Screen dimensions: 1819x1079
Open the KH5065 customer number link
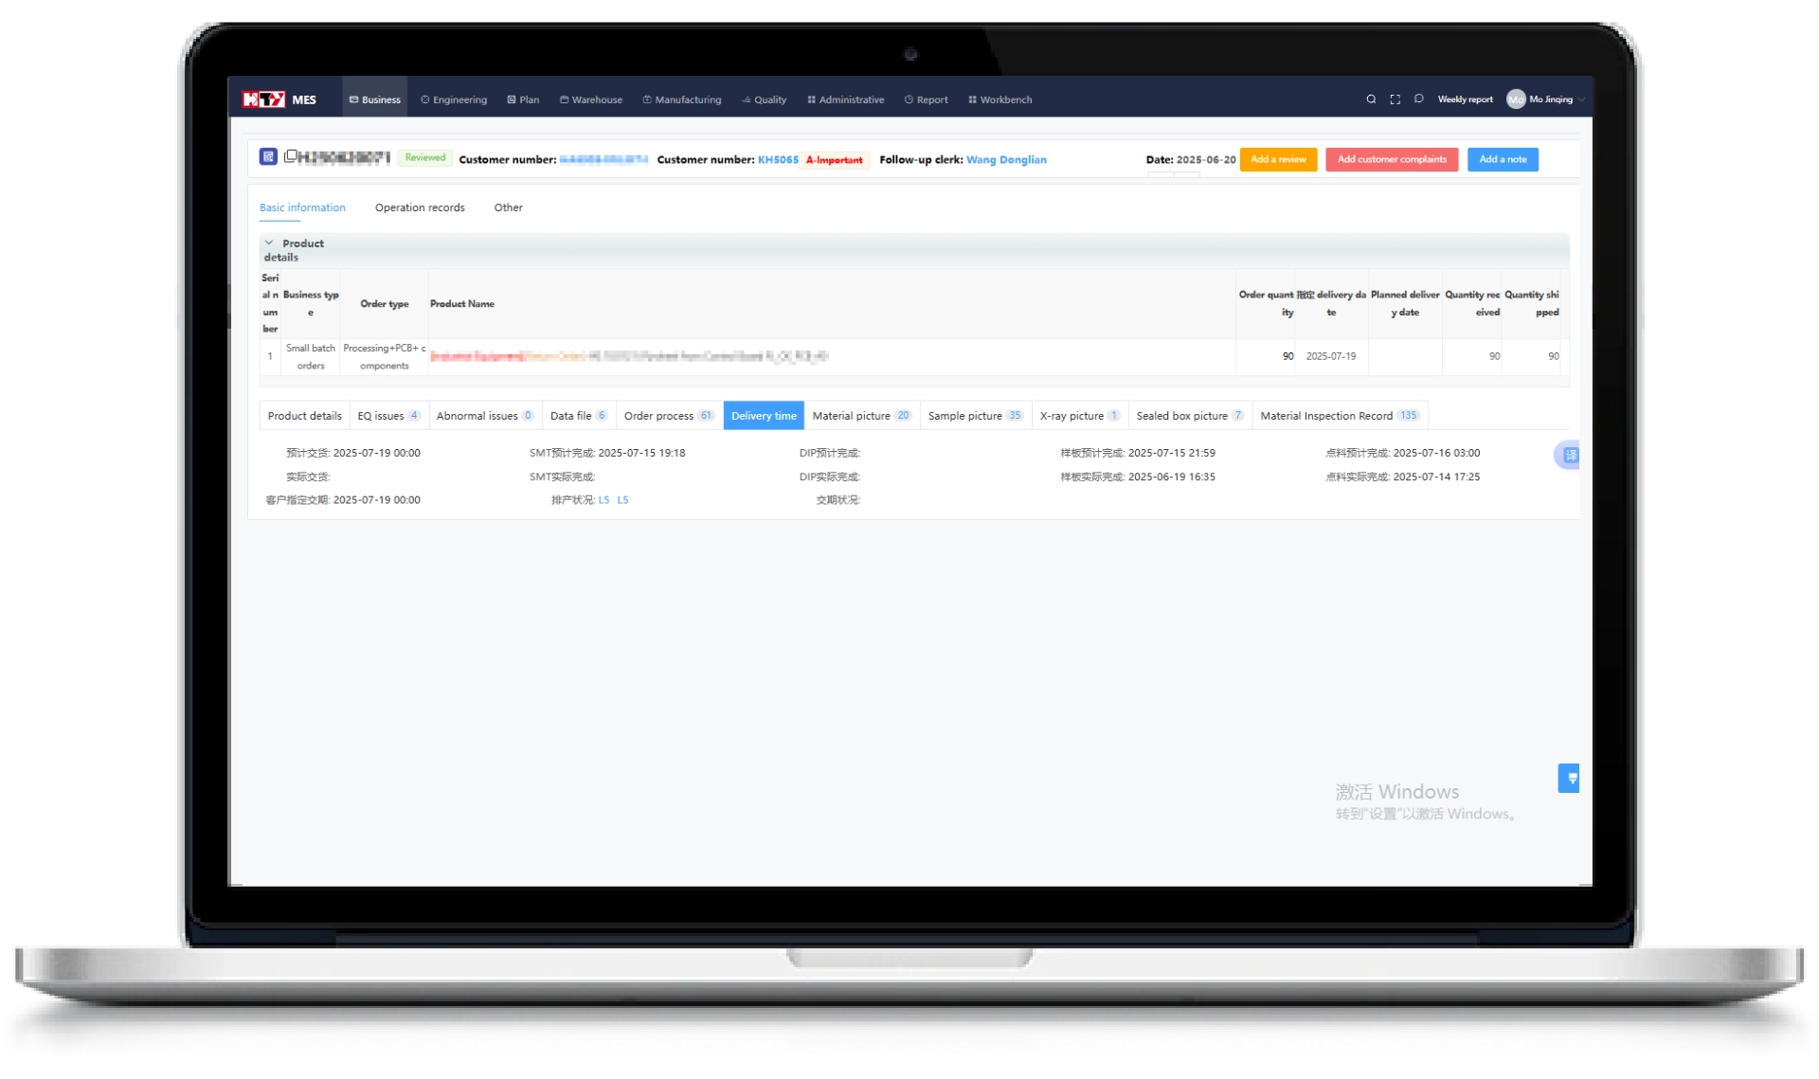[x=778, y=160]
